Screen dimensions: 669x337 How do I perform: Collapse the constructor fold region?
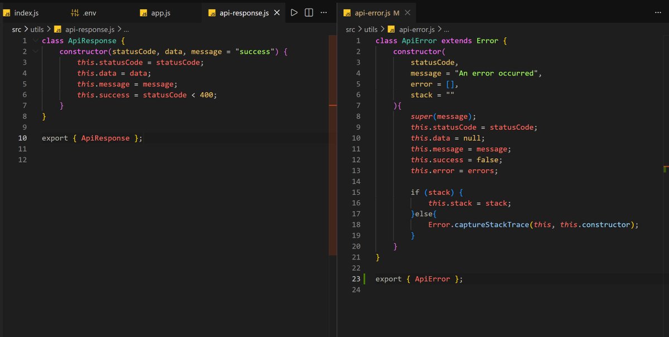(x=35, y=51)
